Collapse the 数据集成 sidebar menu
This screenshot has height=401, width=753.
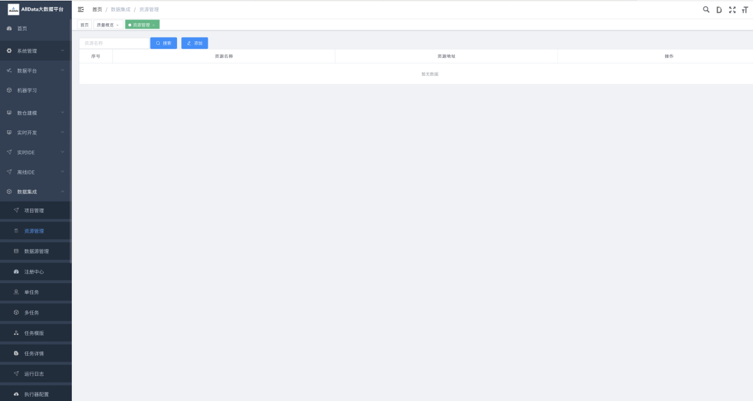pyautogui.click(x=35, y=192)
